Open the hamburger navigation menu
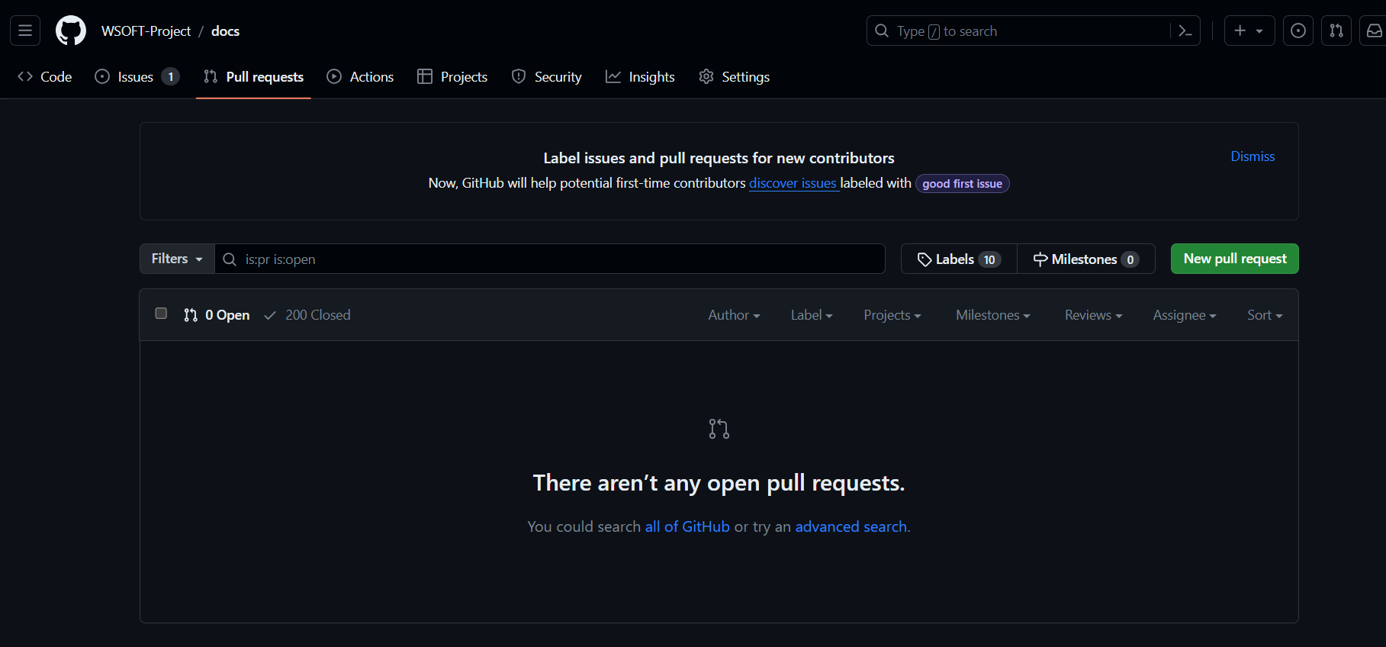 pos(25,31)
